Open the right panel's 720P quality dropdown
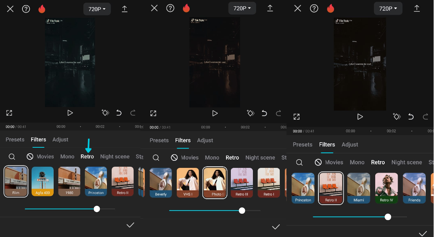 [x=388, y=8]
